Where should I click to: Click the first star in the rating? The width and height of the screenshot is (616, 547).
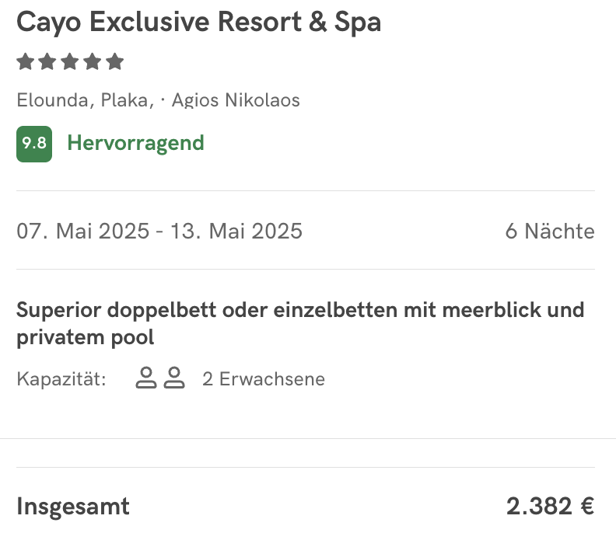tap(25, 61)
